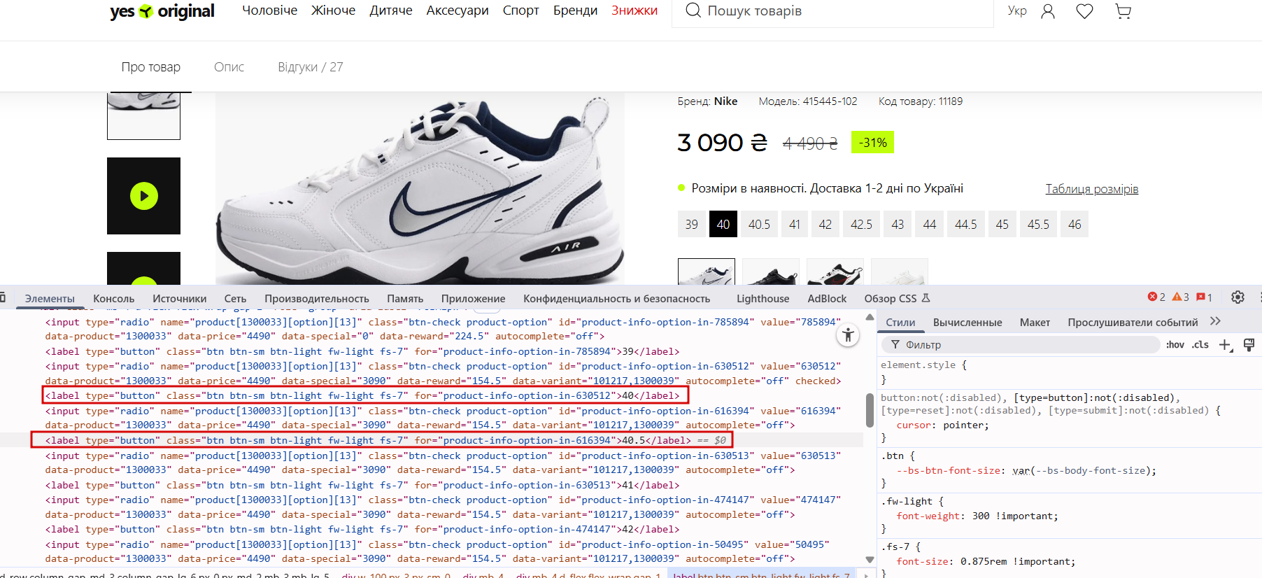This screenshot has width=1262, height=578.
Task: Open the Бренди menu
Action: [575, 10]
